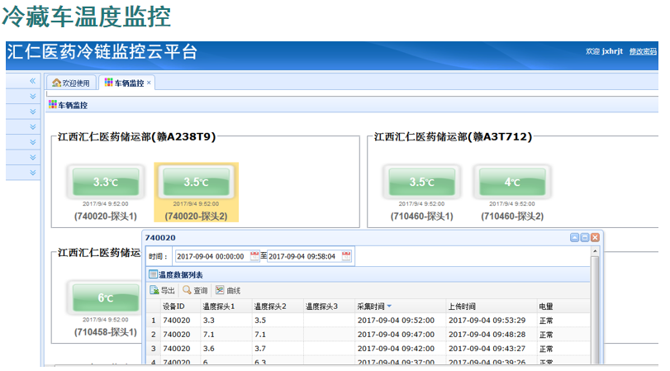This screenshot has width=670, height=371.
Task: Expand the last sidebar accordion section
Action: tap(33, 172)
